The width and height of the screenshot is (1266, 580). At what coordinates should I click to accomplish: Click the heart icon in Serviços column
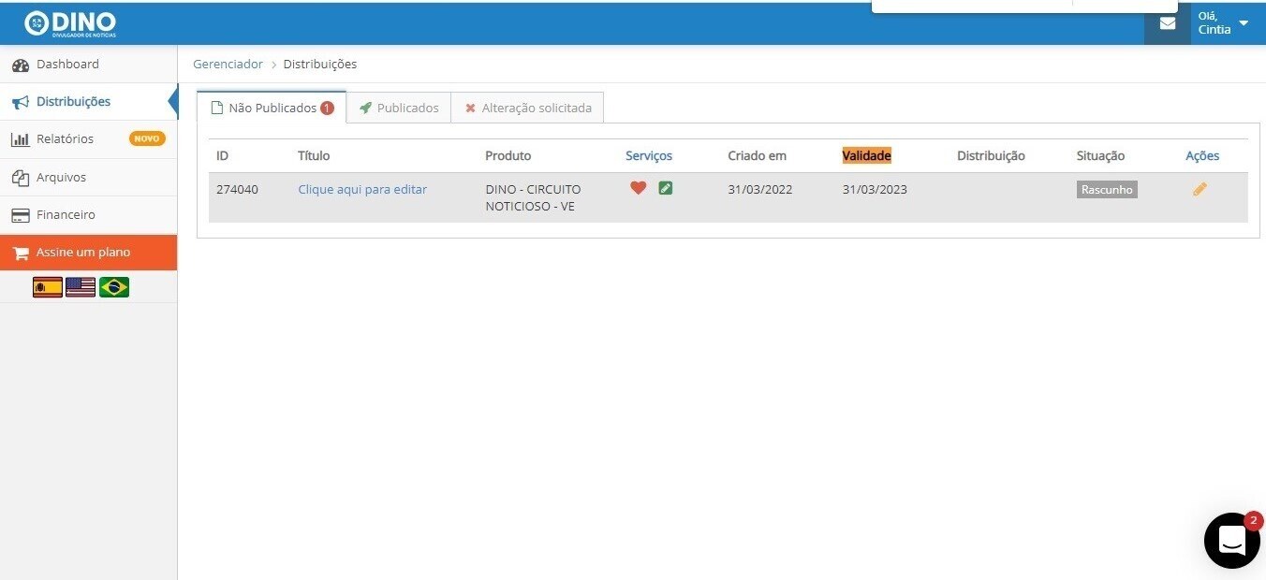(638, 188)
